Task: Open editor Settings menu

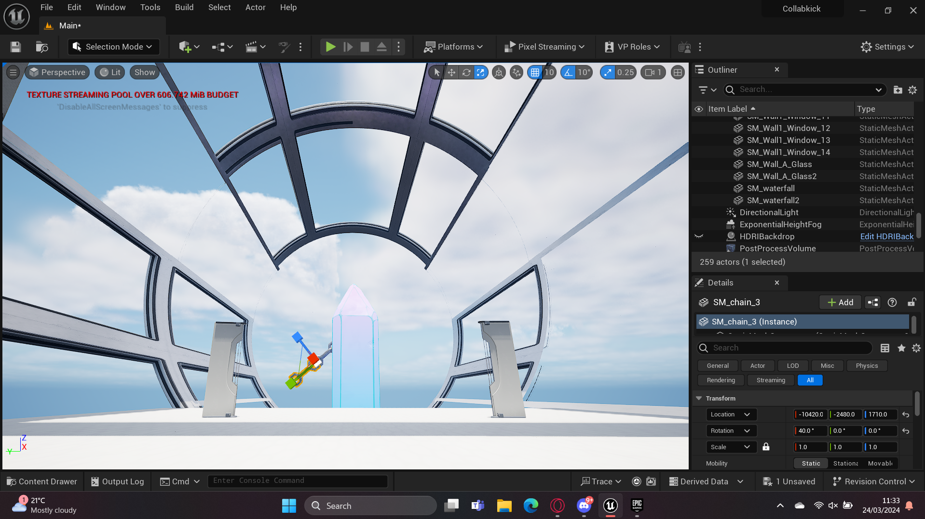Action: pos(887,47)
